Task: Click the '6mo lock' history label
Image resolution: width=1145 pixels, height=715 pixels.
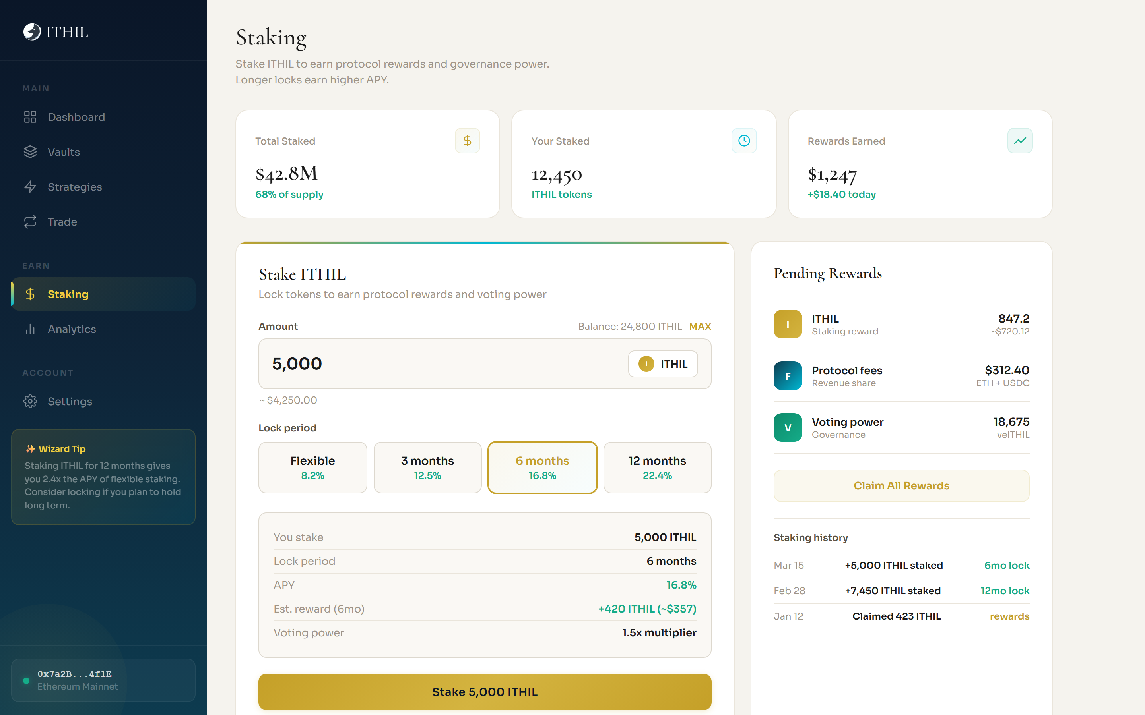Action: (1007, 566)
